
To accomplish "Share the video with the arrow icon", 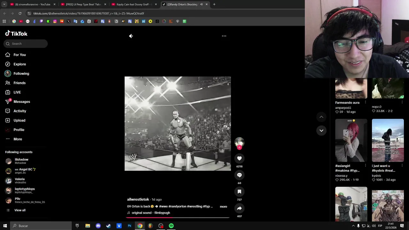I will tap(239, 208).
